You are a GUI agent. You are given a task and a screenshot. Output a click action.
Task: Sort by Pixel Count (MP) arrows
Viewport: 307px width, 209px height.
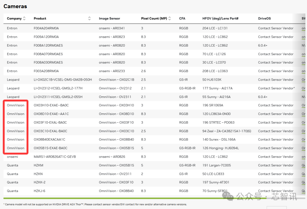pos(170,18)
